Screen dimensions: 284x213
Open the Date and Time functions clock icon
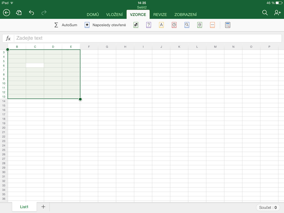[174, 25]
